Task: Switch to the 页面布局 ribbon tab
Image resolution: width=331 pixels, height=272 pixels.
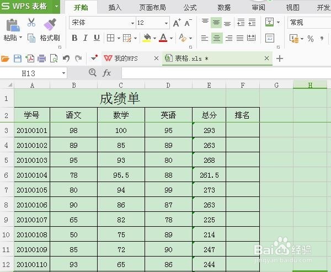Action: click(x=152, y=8)
